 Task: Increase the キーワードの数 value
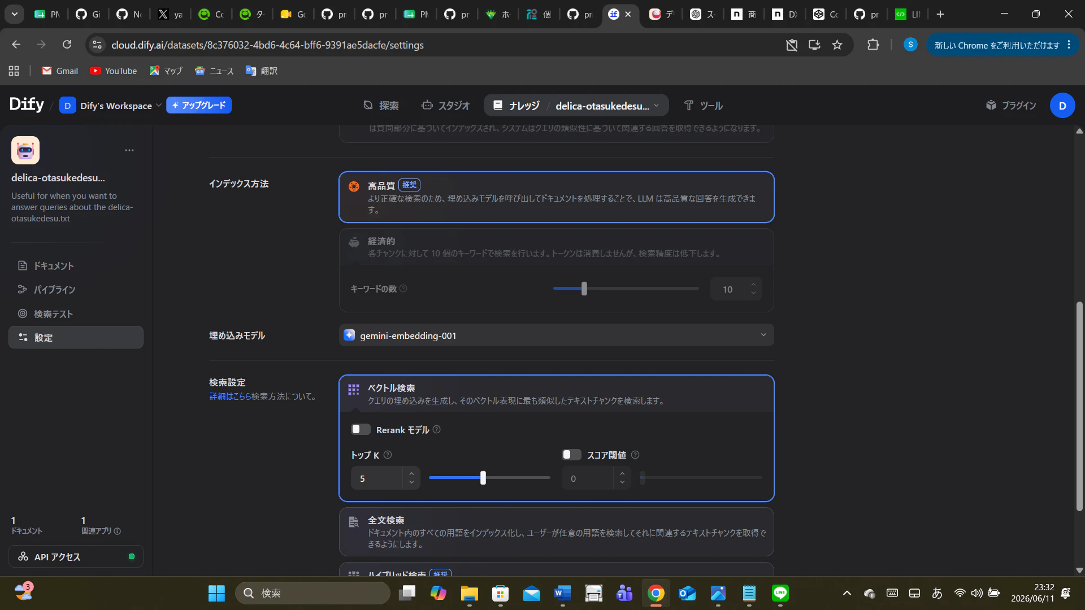pos(753,284)
